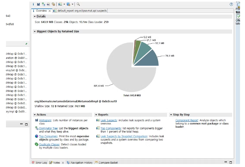Collapse the Details section

pyautogui.click(x=35, y=17)
